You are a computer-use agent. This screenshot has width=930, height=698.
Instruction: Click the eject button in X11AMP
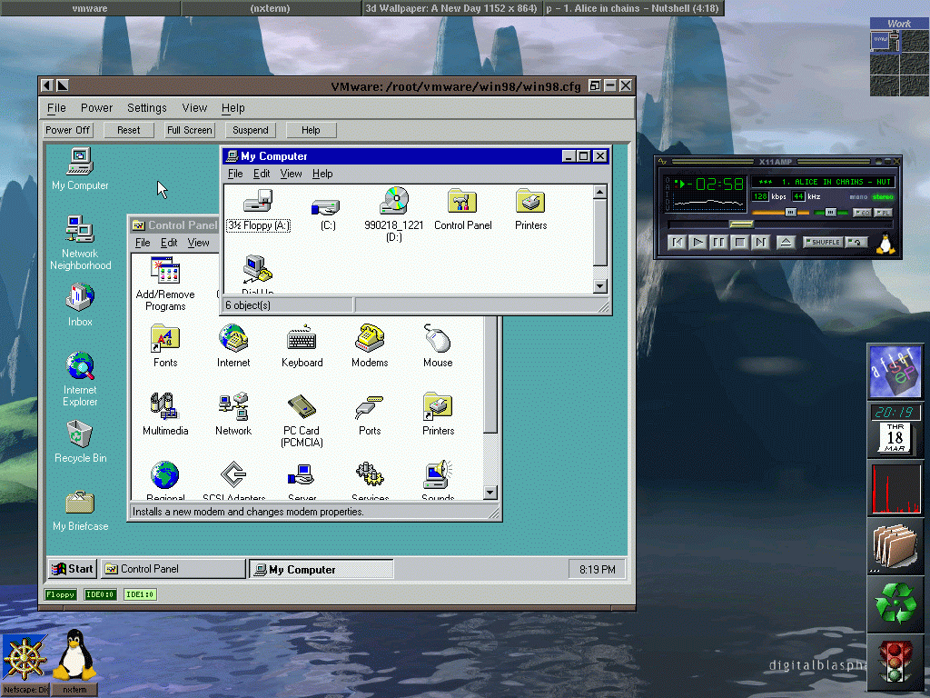click(786, 242)
